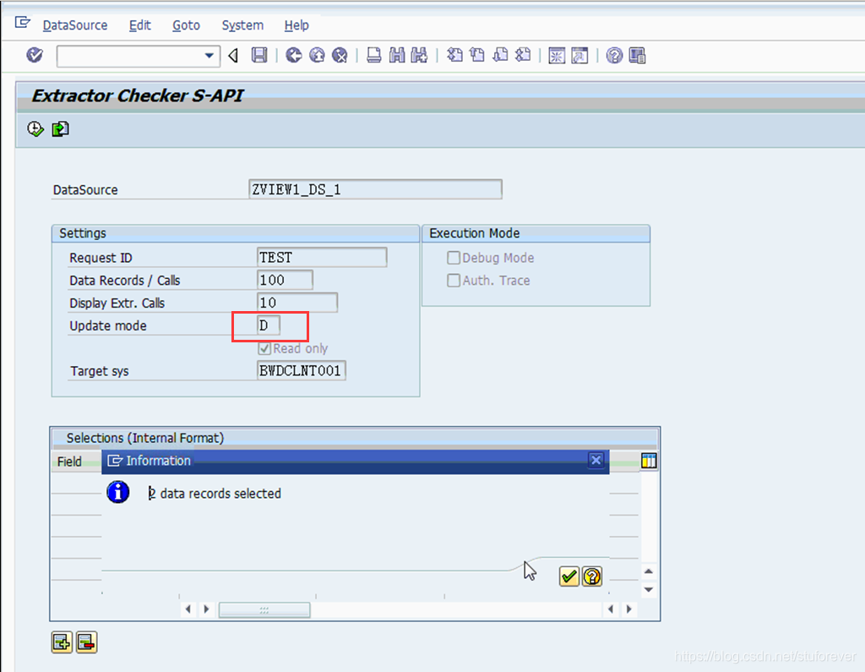Image resolution: width=865 pixels, height=672 pixels.
Task: Close the Information dialog with X
Action: pos(596,460)
